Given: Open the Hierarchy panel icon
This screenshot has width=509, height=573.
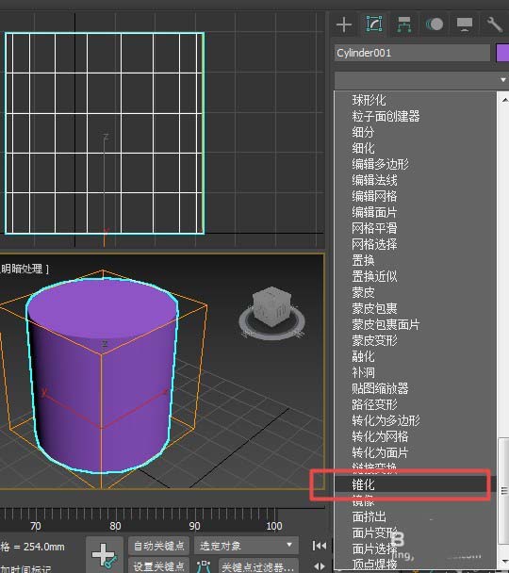Looking at the screenshot, I should (403, 25).
